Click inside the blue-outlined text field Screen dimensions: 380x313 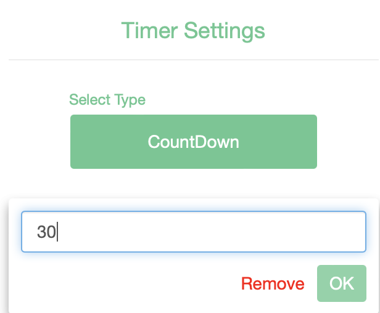(x=193, y=232)
